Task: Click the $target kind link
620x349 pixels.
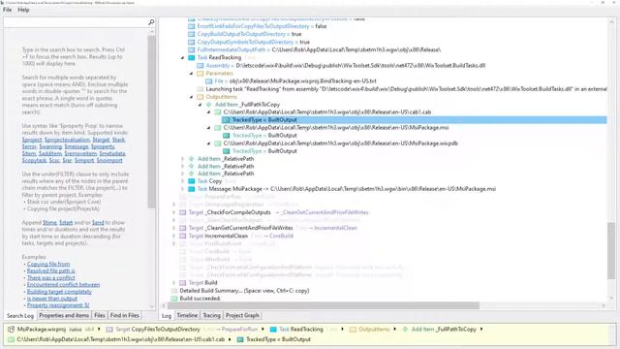Action: point(101,140)
